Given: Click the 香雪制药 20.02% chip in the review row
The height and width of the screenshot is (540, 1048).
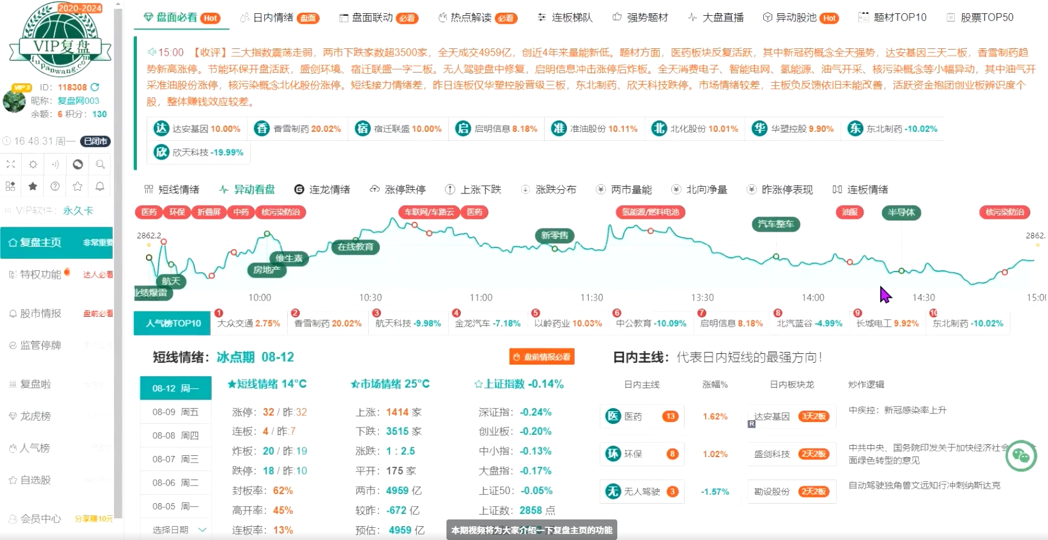Looking at the screenshot, I should pos(298,129).
